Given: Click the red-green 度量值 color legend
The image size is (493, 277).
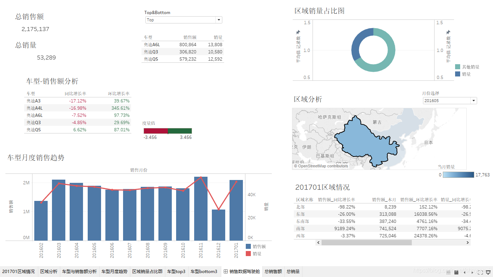Looking at the screenshot, I should (x=168, y=131).
